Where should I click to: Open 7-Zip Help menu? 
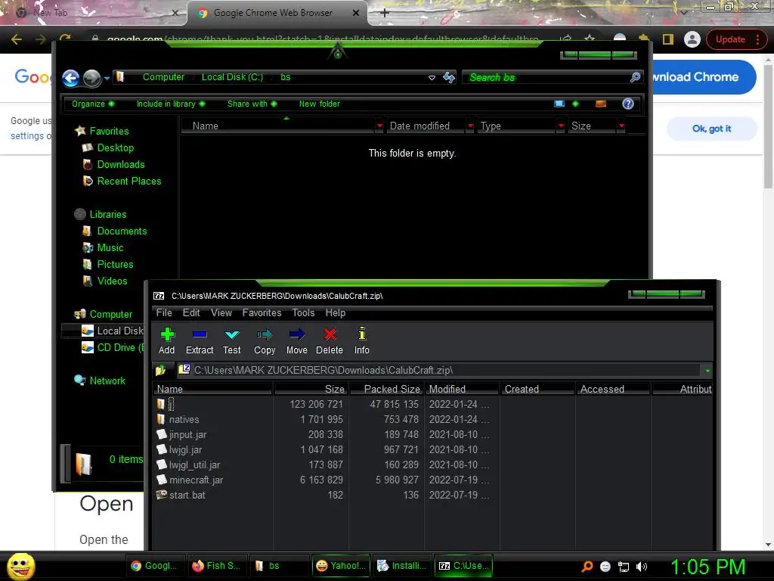tap(335, 312)
